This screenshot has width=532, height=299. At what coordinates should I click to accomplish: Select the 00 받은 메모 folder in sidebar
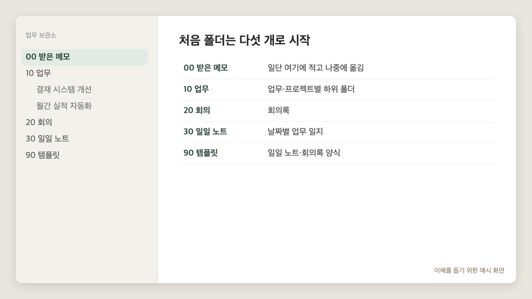84,57
